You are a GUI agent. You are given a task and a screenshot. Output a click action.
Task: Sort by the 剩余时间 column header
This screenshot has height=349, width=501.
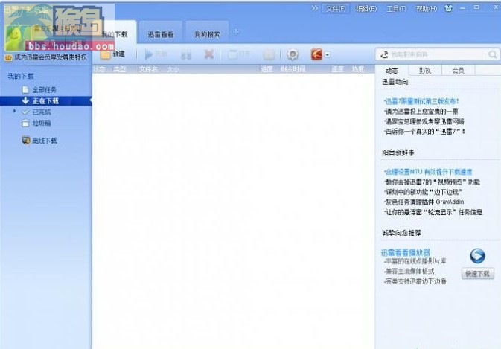pyautogui.click(x=293, y=69)
